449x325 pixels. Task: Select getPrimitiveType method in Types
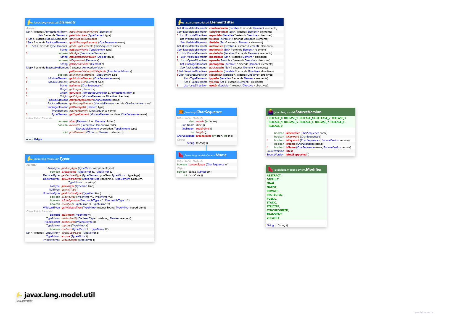72,193
